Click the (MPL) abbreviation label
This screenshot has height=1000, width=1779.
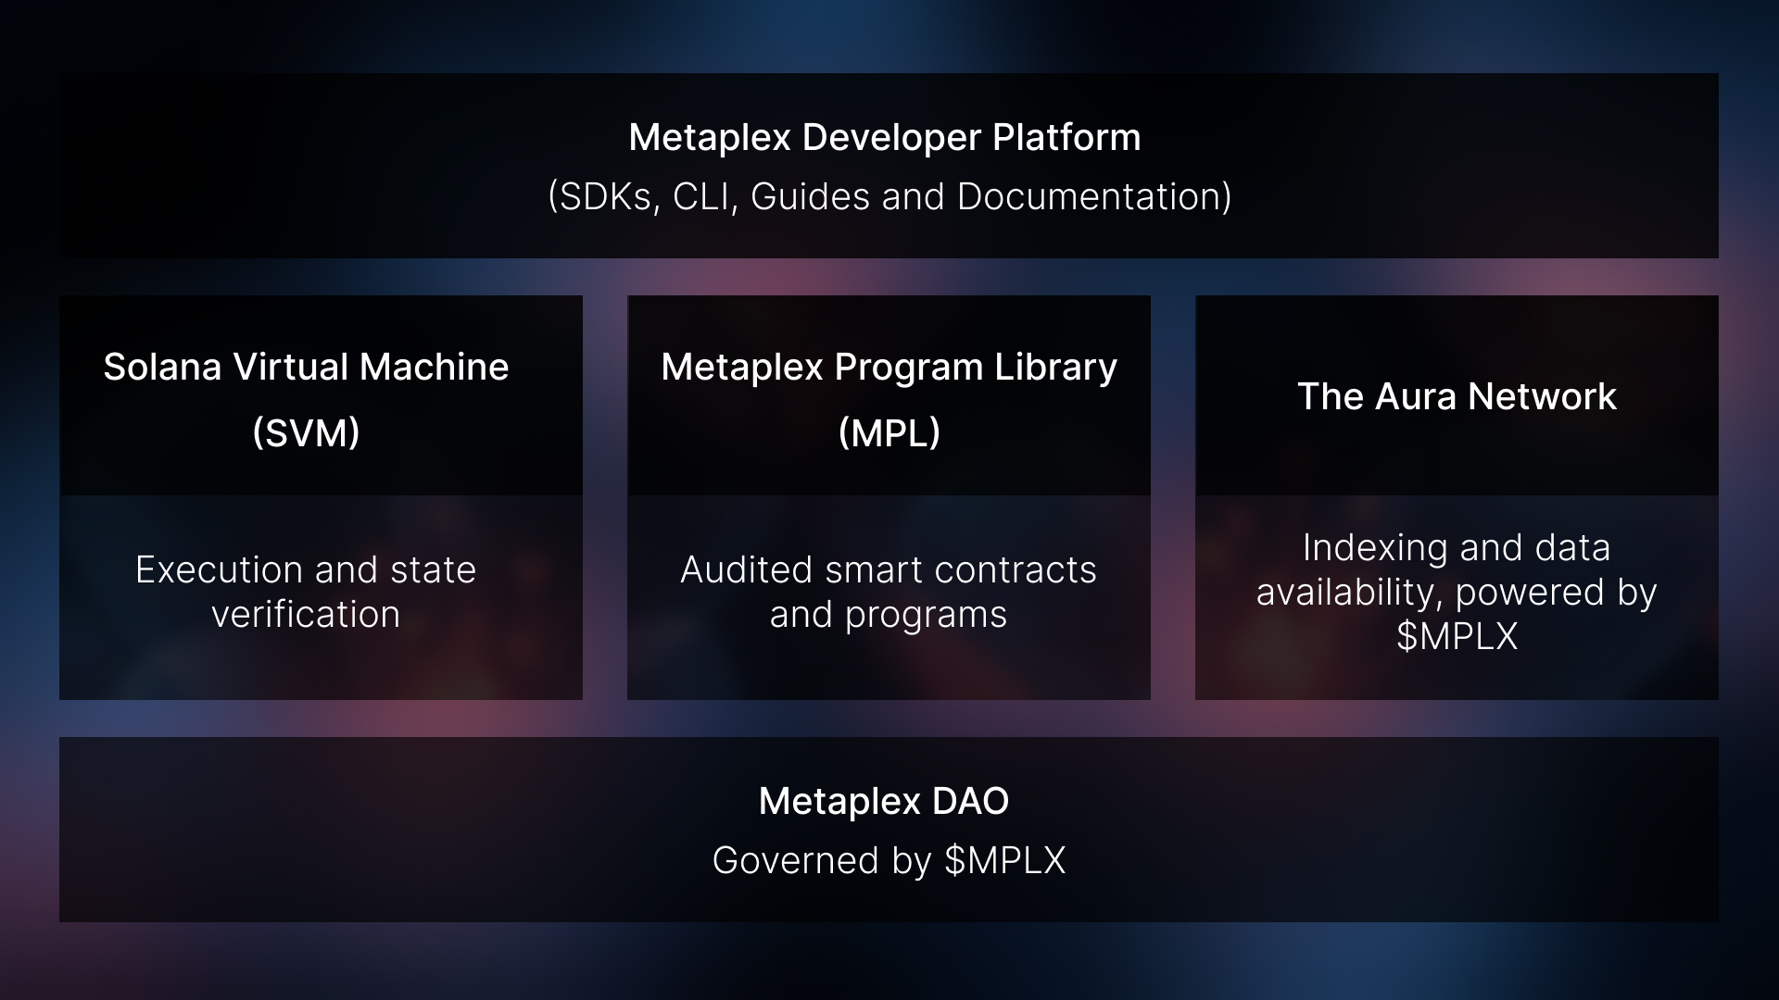pos(887,429)
